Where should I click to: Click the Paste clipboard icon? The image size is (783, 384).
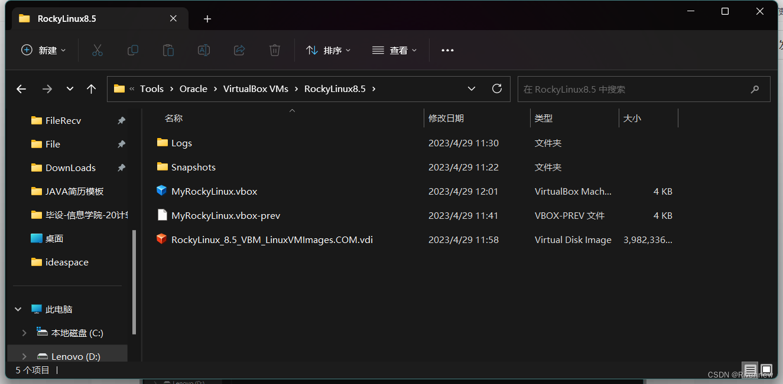pos(168,50)
